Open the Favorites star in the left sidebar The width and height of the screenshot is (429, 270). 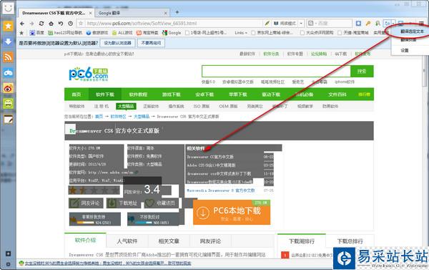point(8,26)
